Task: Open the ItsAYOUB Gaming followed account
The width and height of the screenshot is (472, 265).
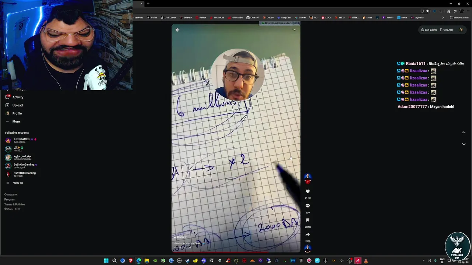Action: [21, 174]
